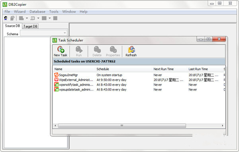Open the Database menu
Viewport: 239px width, 152px height.
[37, 12]
